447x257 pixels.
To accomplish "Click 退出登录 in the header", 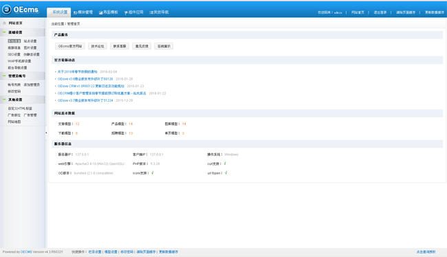I will point(380,12).
